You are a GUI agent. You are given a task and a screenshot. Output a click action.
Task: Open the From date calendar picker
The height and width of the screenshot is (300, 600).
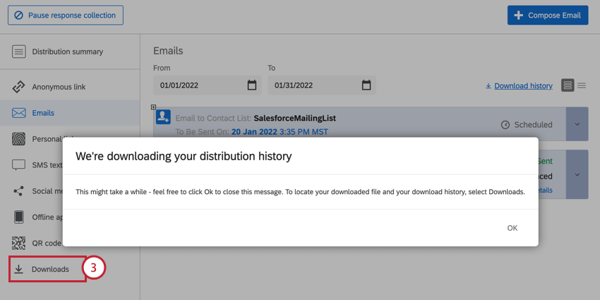[x=252, y=85]
